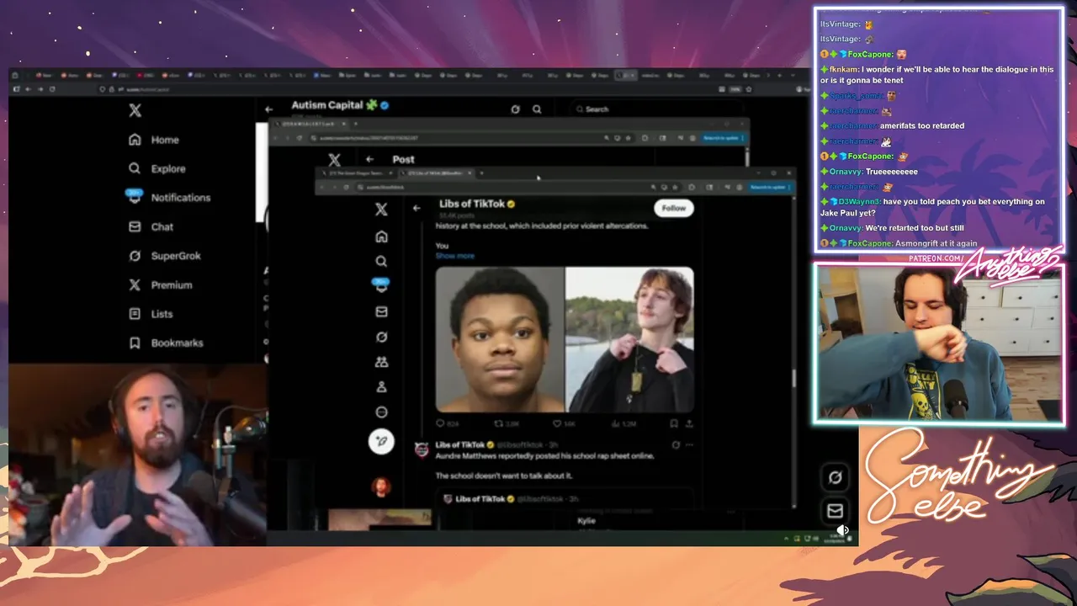Click the views count icon under the post
This screenshot has height=606, width=1077.
pyautogui.click(x=615, y=423)
